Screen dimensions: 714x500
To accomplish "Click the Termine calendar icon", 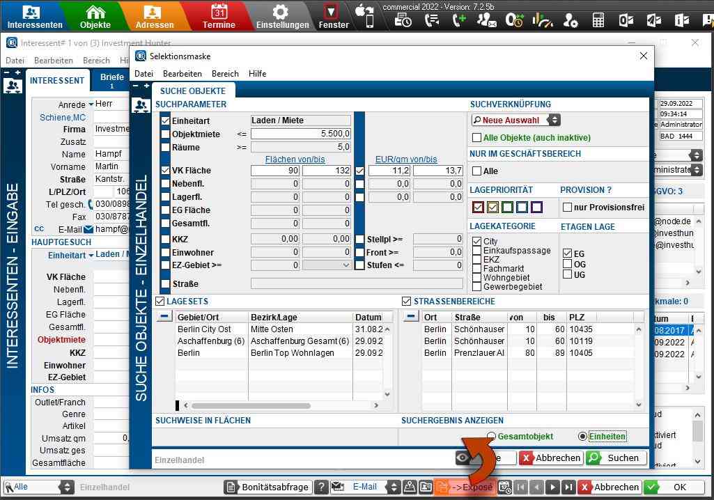I will click(219, 16).
